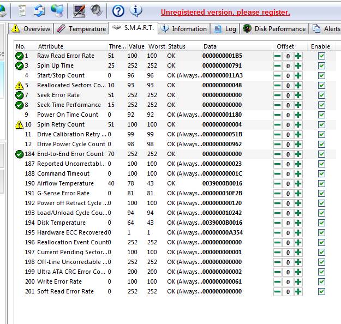Viewport: 341px width, 324px height.
Task: Uncheck Enable for Command Timeout
Action: 321,174
